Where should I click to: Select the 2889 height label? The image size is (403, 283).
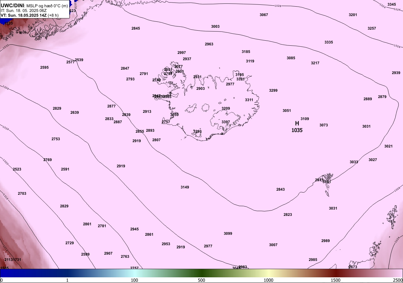(x=368, y=99)
